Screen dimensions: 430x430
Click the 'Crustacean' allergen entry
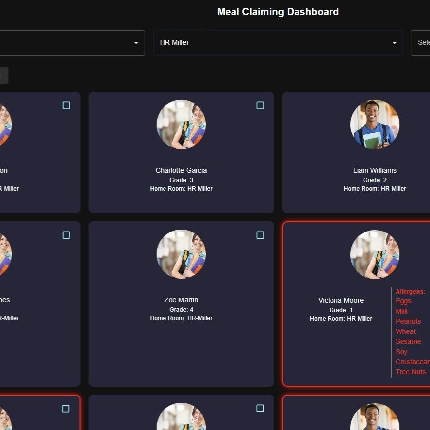[413, 362]
